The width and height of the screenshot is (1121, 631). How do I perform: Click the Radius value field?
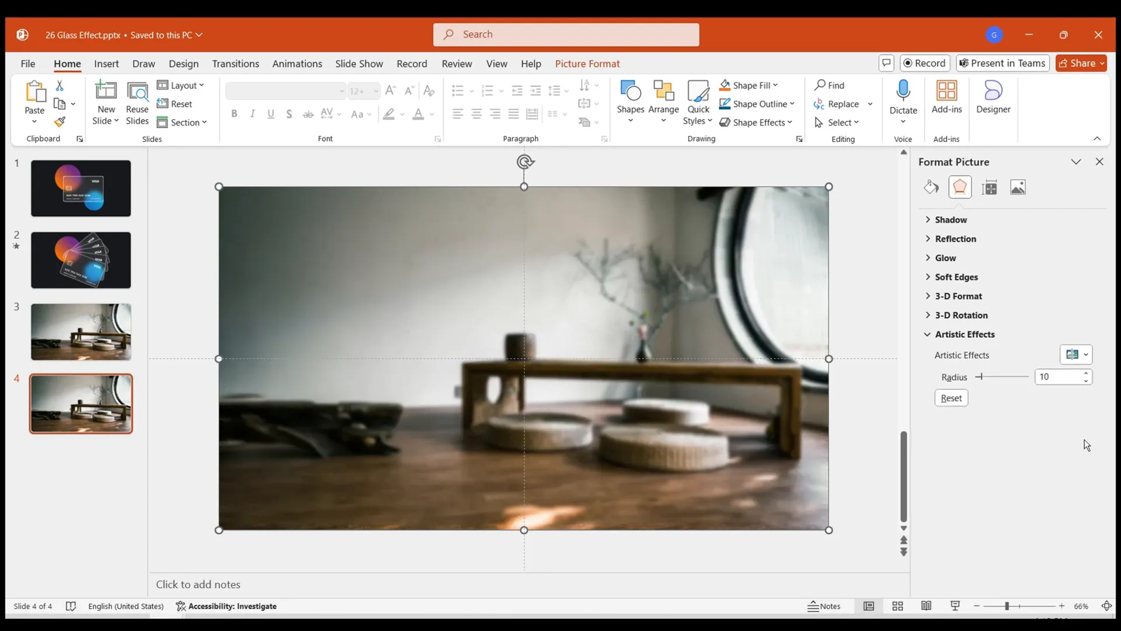pos(1058,377)
